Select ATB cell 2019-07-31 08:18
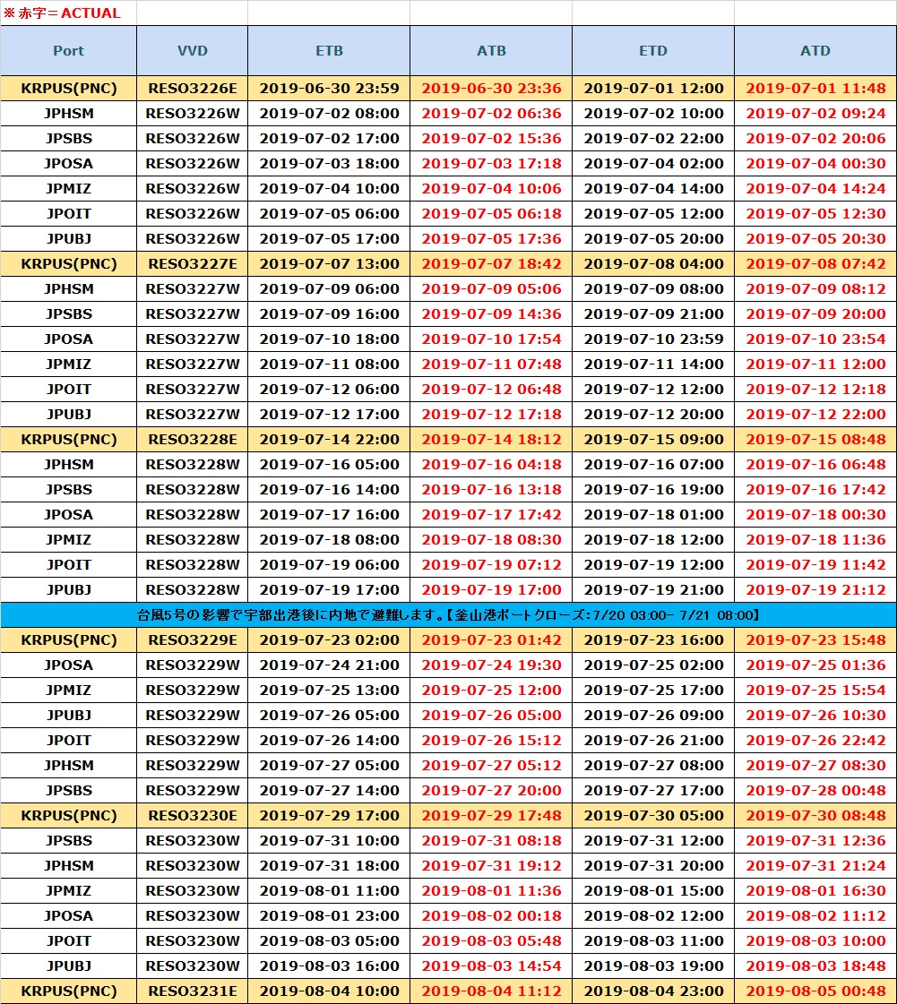Viewport: 897px width, 1004px height. point(491,841)
